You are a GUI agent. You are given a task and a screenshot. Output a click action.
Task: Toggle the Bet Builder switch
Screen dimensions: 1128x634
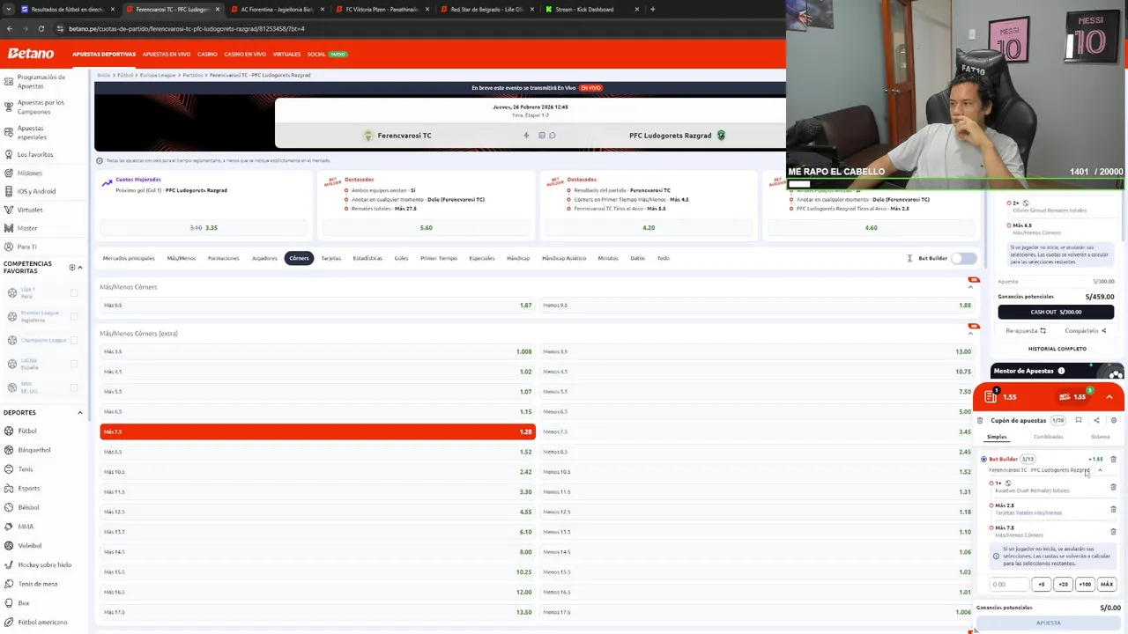964,258
